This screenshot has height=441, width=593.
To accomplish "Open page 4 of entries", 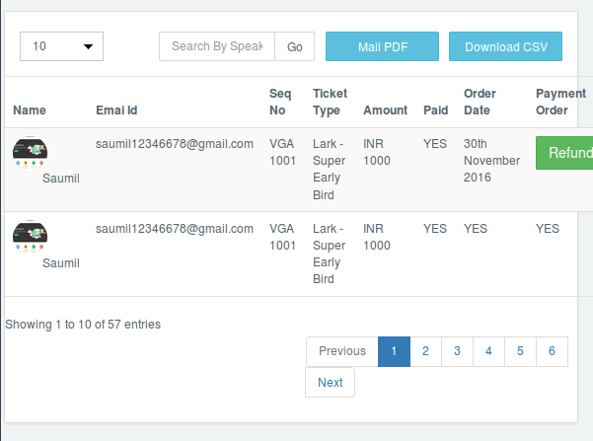I will [488, 351].
